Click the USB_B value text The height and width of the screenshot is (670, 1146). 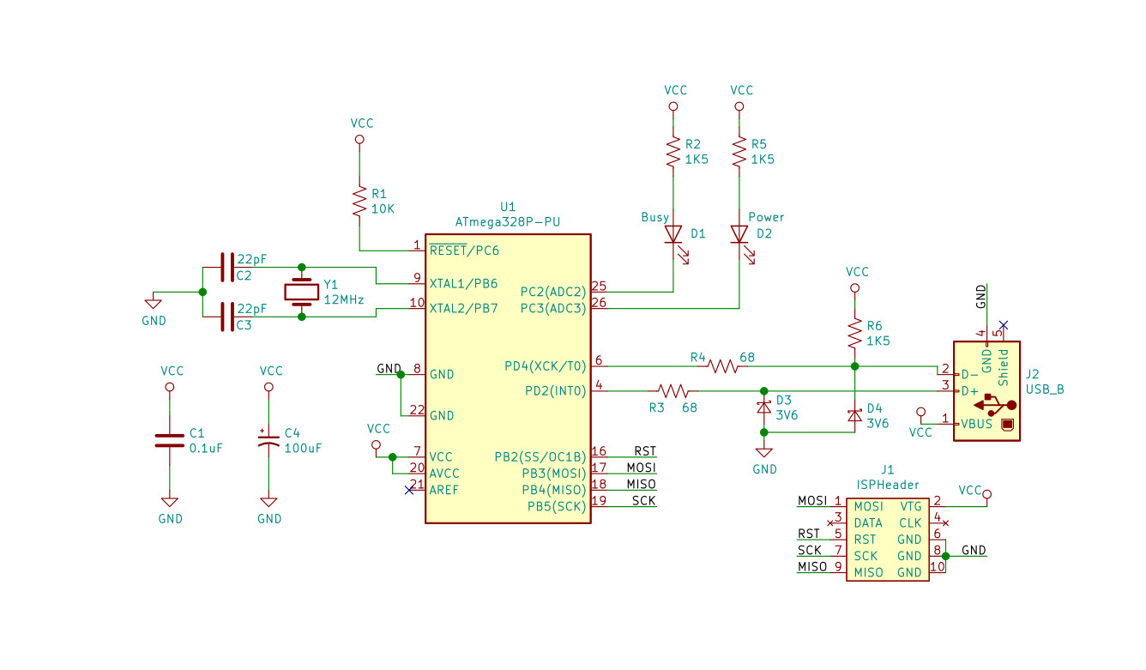1046,389
